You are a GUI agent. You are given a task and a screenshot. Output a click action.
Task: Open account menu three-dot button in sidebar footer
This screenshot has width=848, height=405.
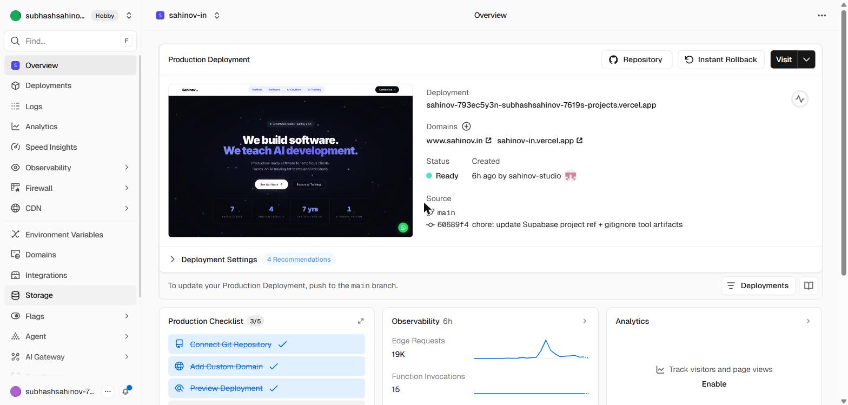[108, 391]
